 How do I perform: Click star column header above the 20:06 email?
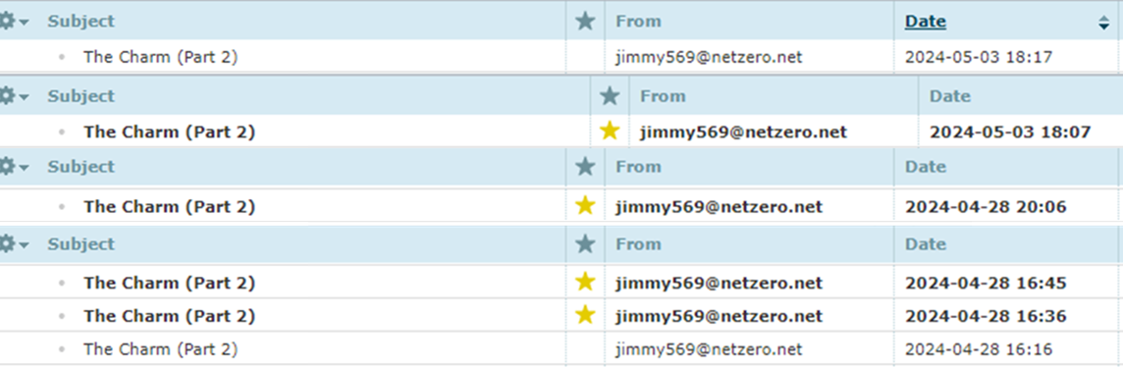coord(585,166)
